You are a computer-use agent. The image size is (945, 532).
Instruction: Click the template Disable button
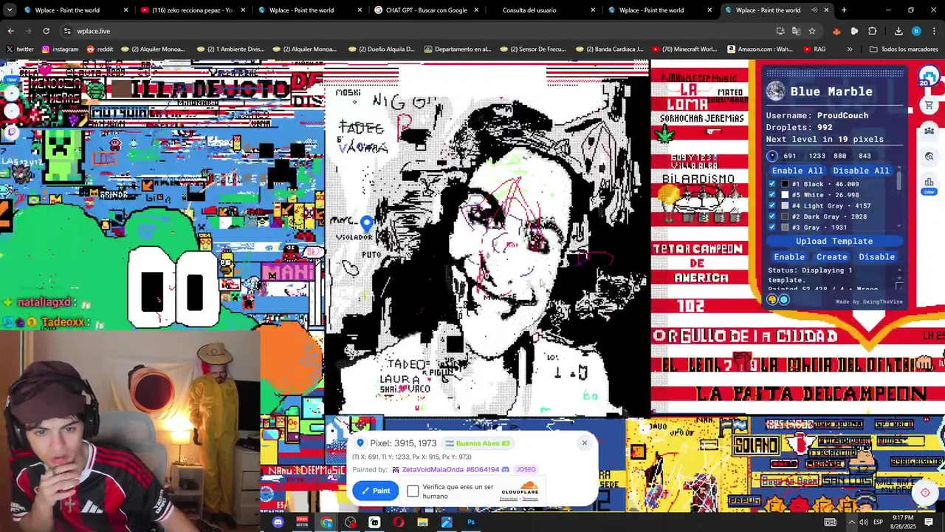pyautogui.click(x=876, y=257)
